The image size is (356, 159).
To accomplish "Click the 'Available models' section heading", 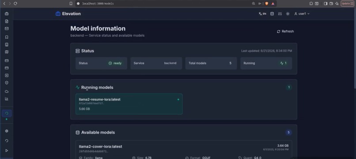I will click(x=98, y=132).
